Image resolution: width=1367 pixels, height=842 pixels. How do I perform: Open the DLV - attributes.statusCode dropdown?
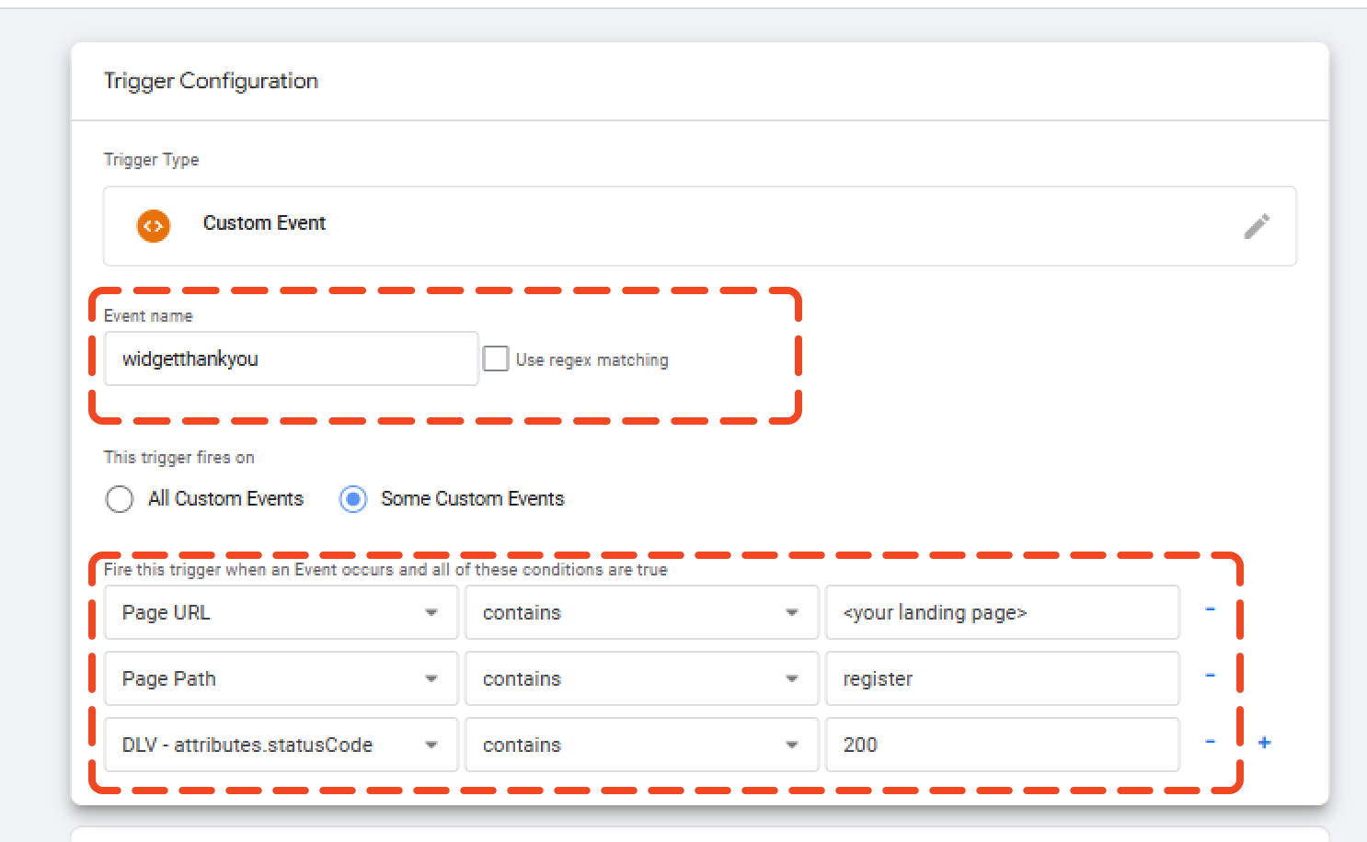[281, 745]
